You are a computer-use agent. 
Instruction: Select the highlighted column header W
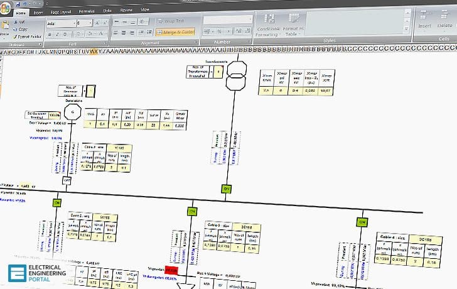pos(92,52)
